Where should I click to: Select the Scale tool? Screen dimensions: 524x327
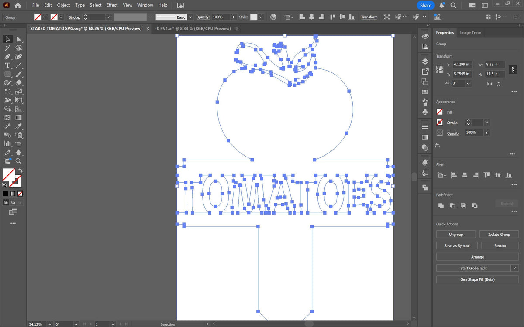click(19, 91)
